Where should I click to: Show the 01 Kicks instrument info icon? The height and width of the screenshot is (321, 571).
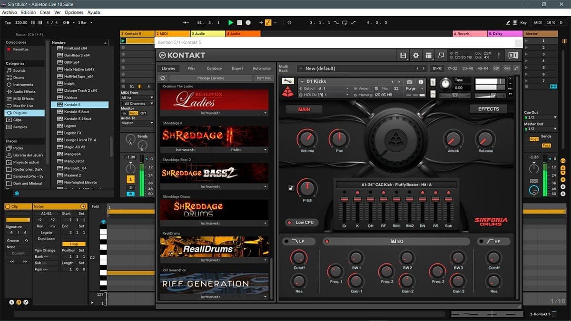pyautogui.click(x=421, y=82)
